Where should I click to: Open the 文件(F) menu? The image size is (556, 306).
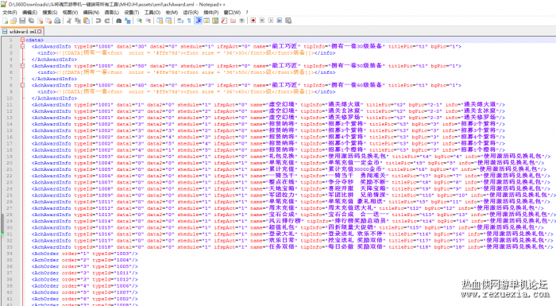point(10,13)
